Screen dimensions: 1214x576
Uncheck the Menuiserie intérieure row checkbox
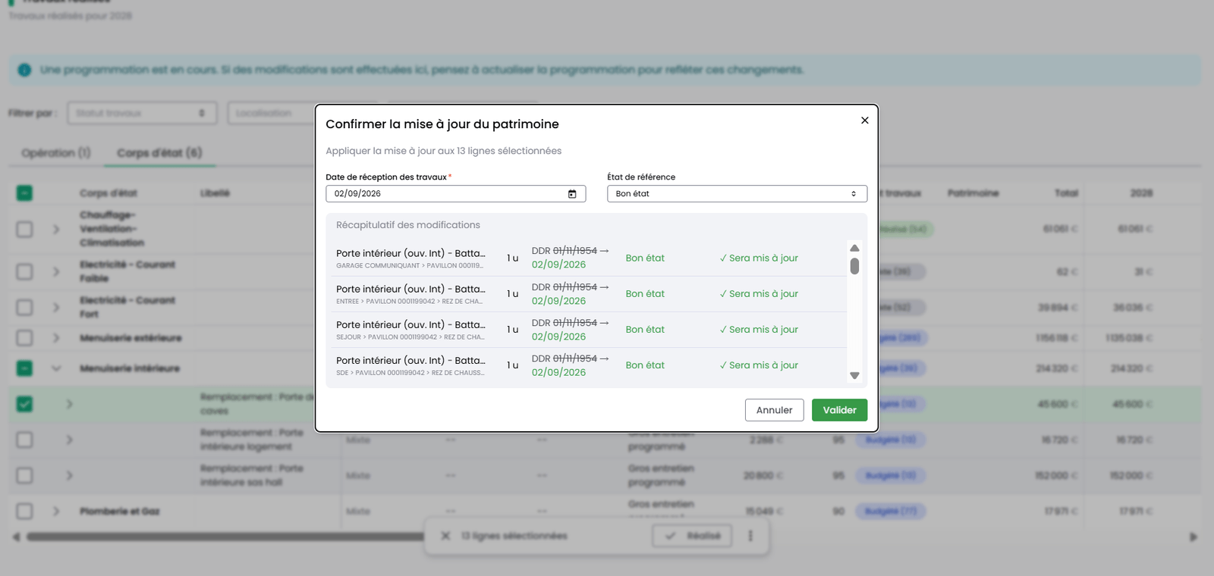point(24,368)
